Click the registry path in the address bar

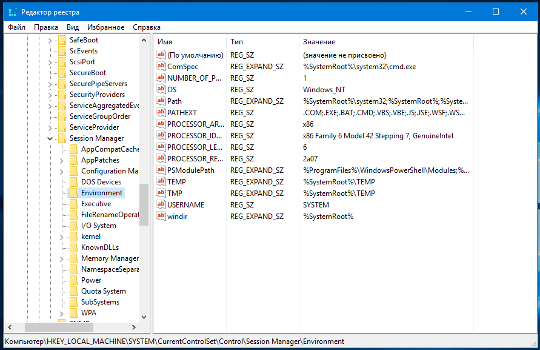(x=176, y=342)
